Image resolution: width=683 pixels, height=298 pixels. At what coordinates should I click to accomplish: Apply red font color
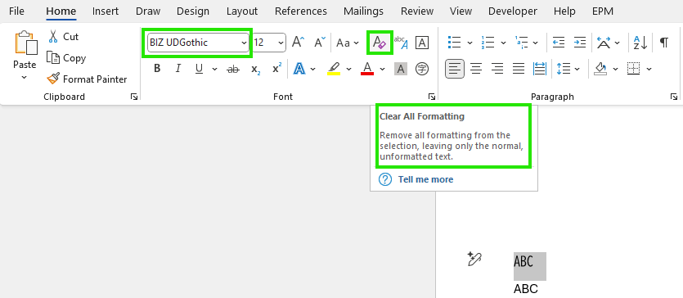[367, 69]
